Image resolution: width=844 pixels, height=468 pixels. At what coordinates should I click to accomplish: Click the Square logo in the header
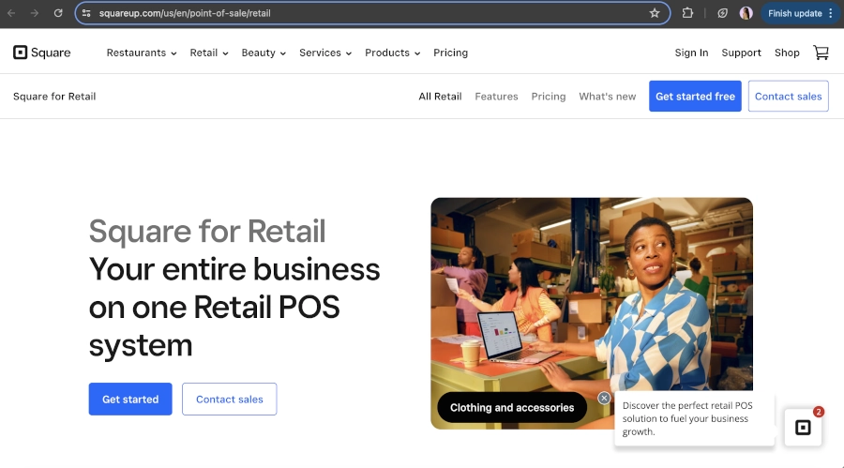pyautogui.click(x=42, y=53)
